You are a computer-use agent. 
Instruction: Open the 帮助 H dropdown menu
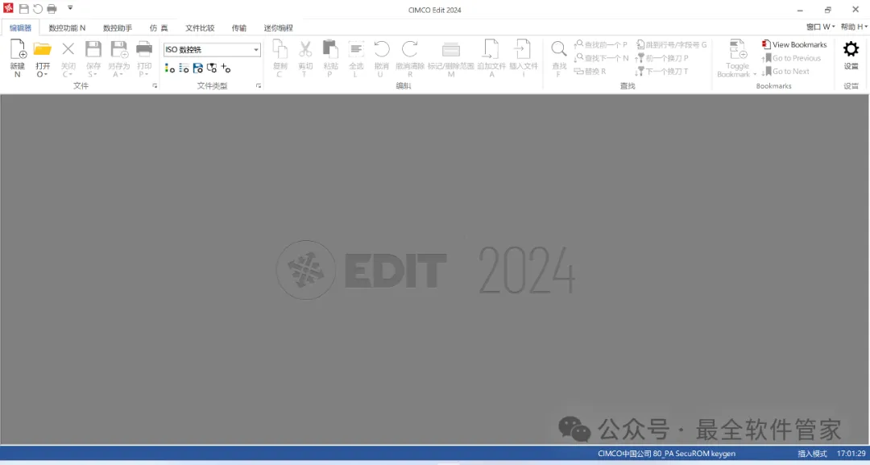click(x=854, y=27)
